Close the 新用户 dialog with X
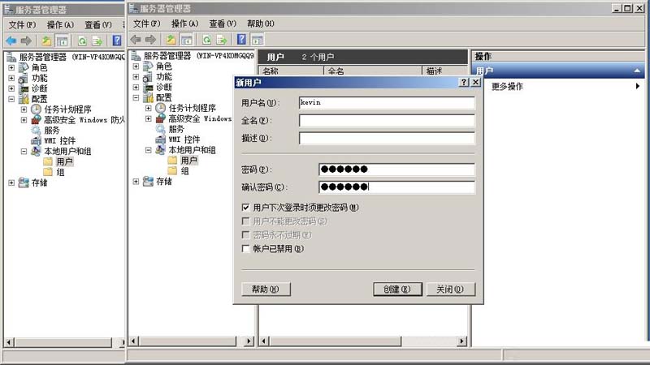The width and height of the screenshot is (650, 365). click(x=476, y=83)
